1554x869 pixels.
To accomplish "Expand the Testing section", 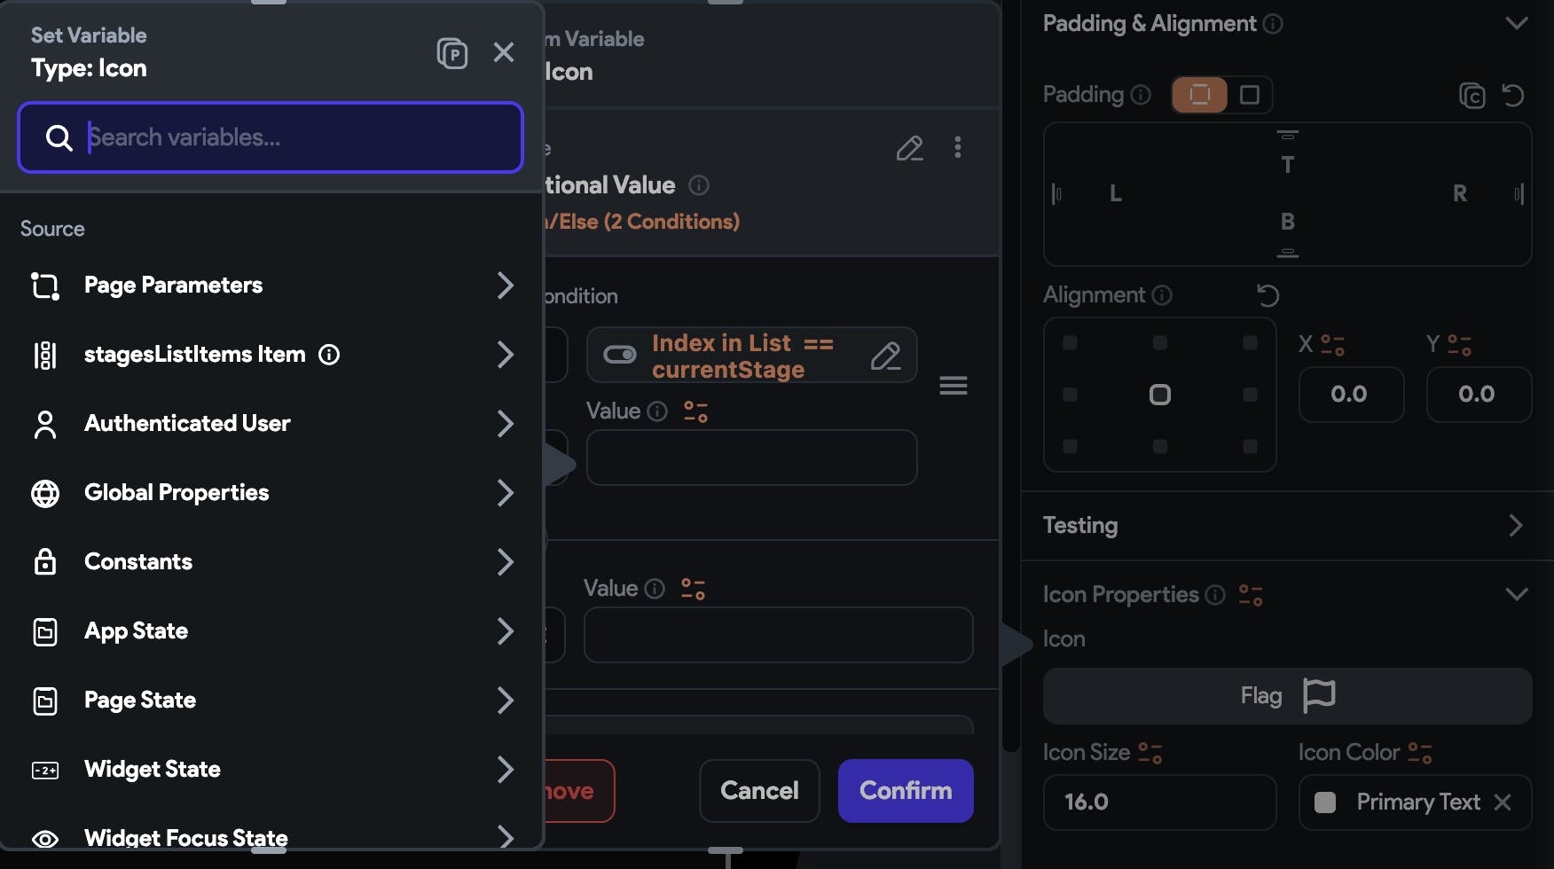I will pyautogui.click(x=1515, y=526).
